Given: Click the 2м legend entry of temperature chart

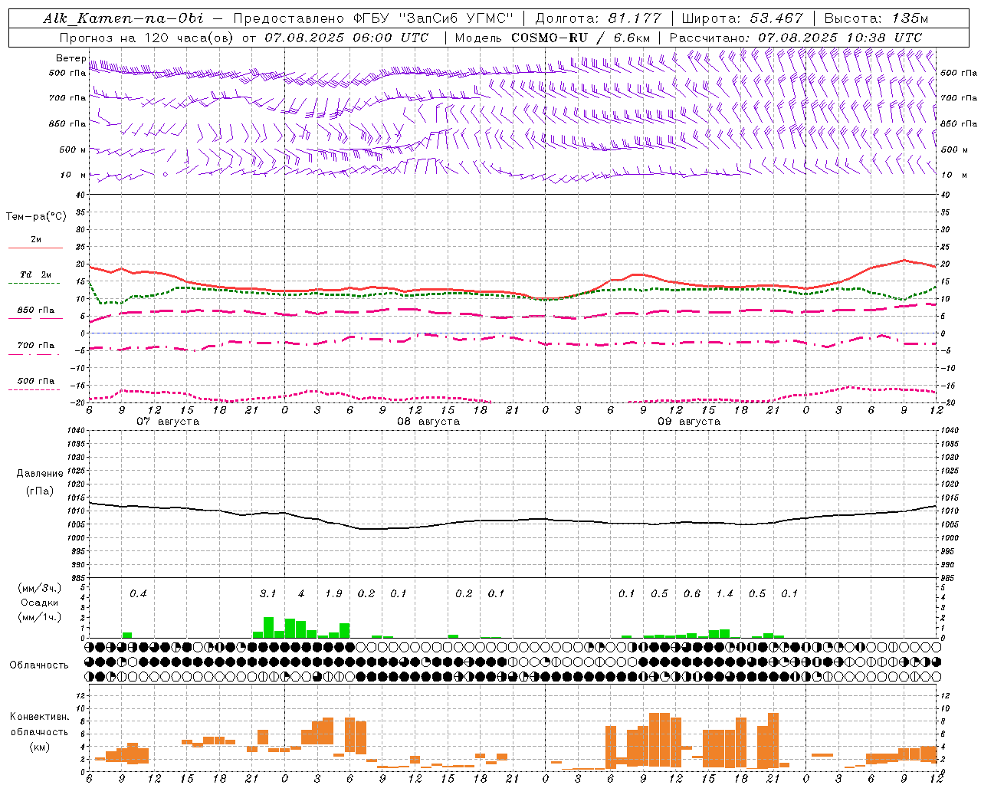Looking at the screenshot, I should coord(36,240).
